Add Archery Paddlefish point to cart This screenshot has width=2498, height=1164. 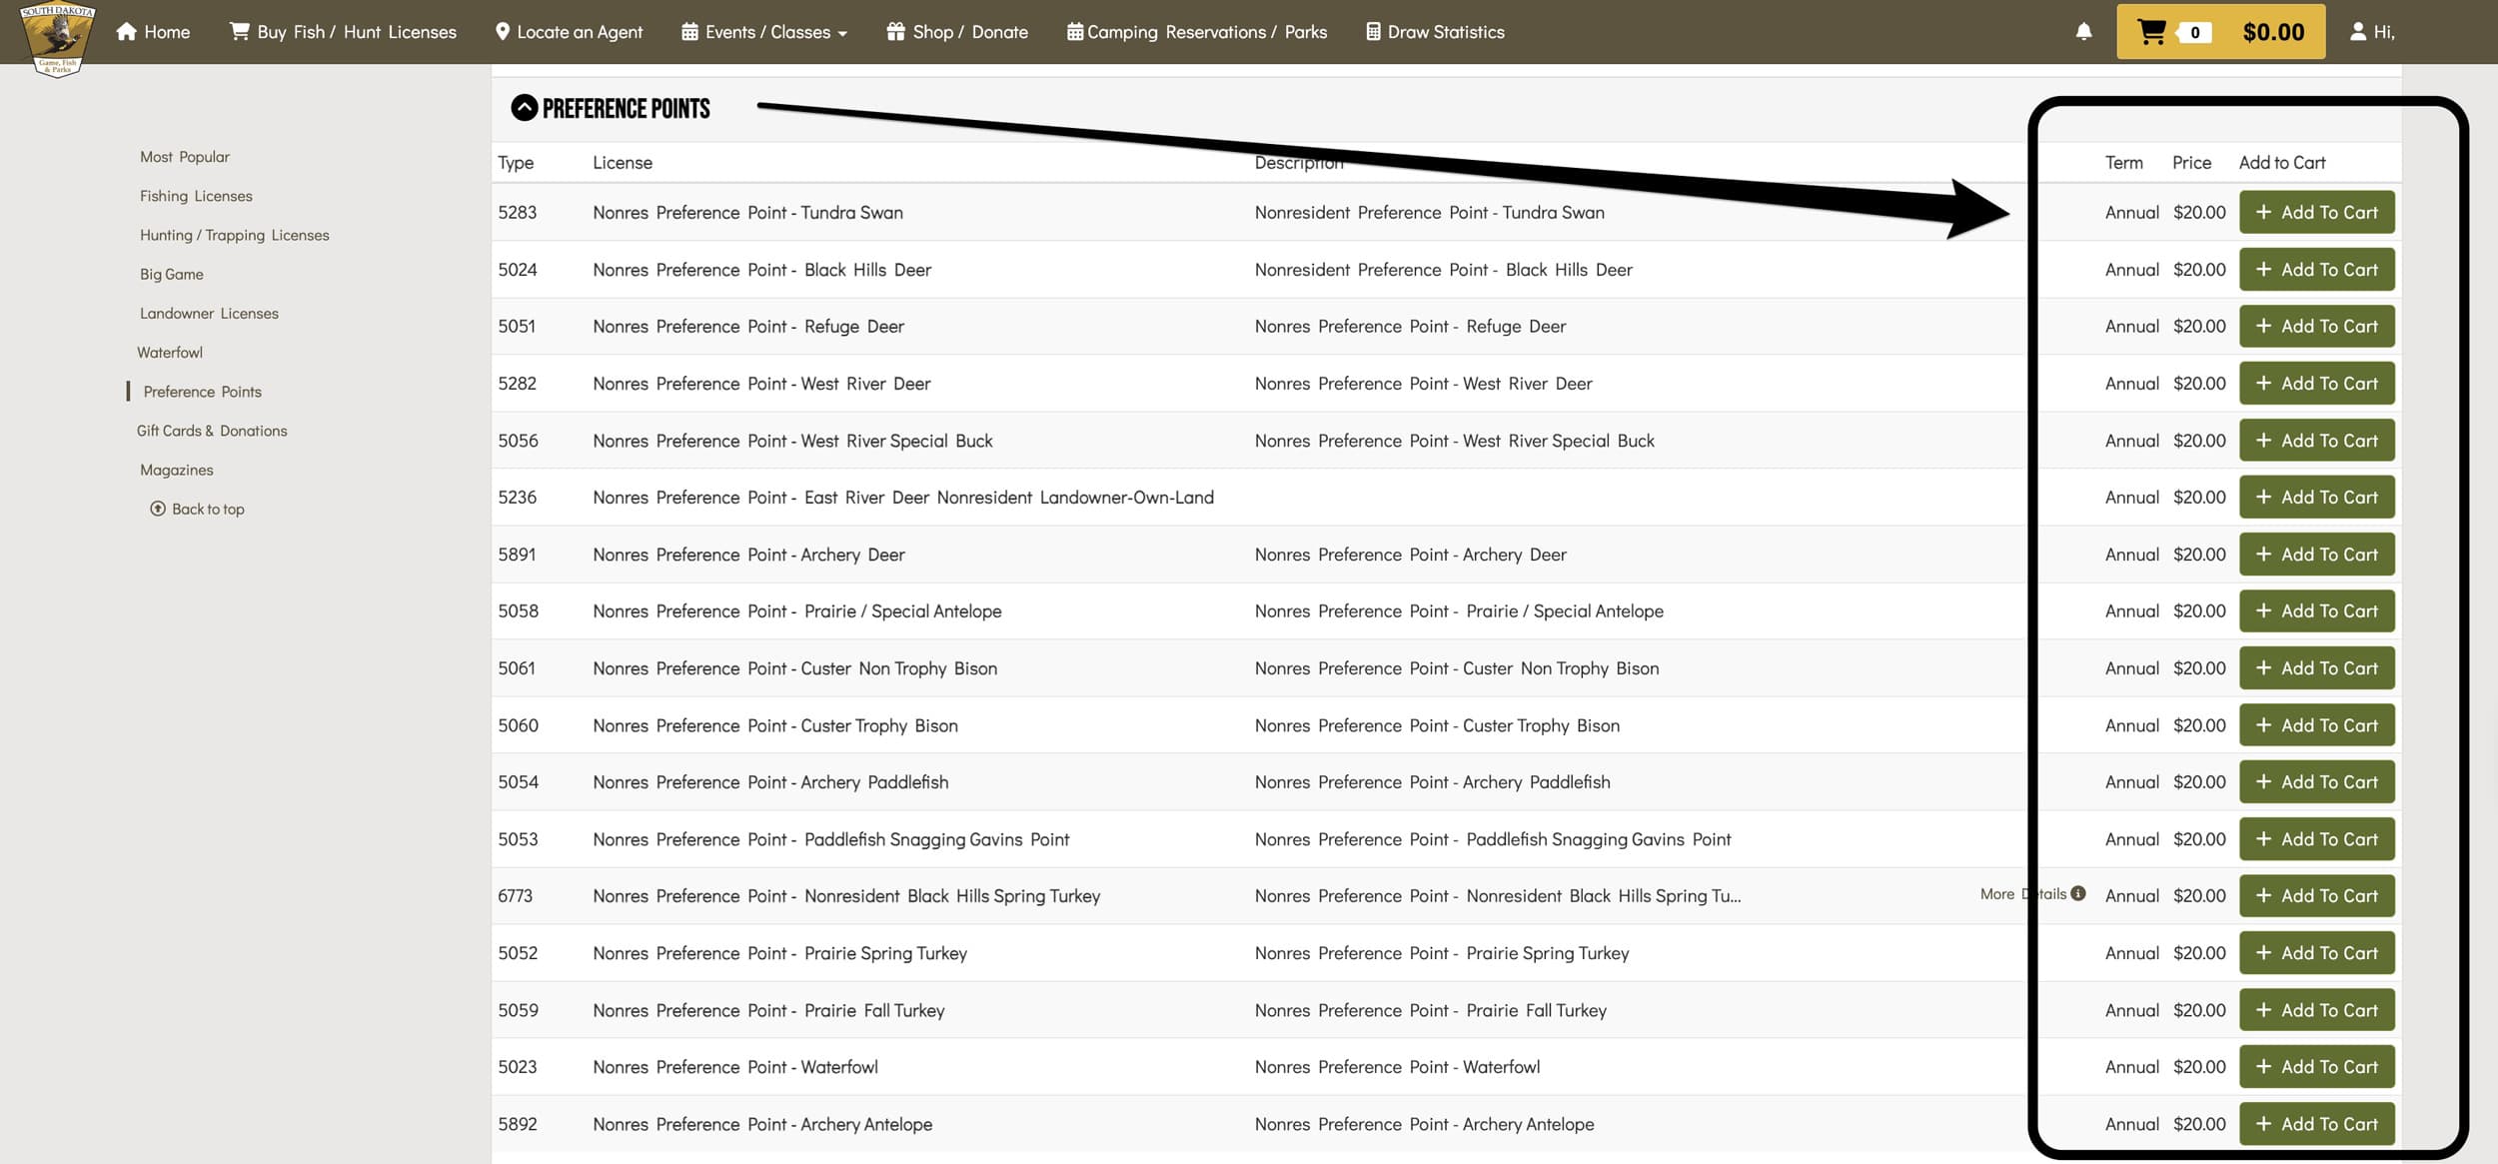click(x=2316, y=781)
